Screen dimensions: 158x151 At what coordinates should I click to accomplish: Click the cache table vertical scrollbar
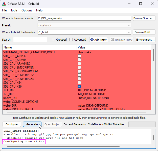(153, 55)
